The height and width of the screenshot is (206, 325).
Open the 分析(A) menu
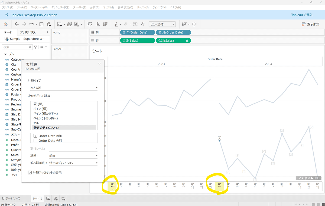95,7
